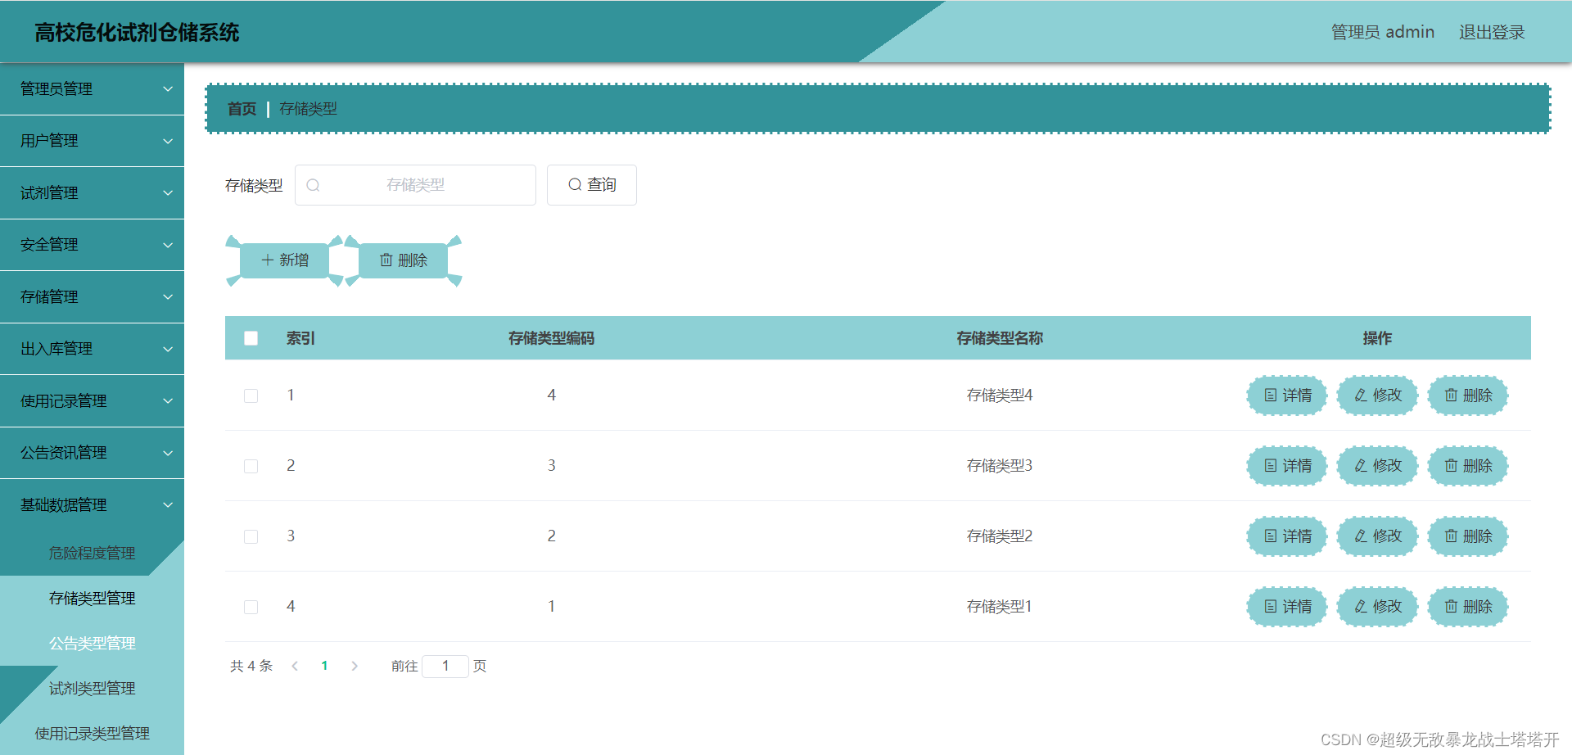The width and height of the screenshot is (1572, 755).
Task: Click the pagination next page arrow
Action: click(x=355, y=666)
